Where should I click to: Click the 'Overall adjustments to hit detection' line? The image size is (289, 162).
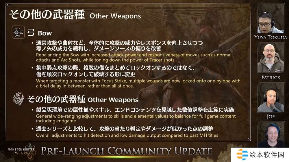(127, 136)
